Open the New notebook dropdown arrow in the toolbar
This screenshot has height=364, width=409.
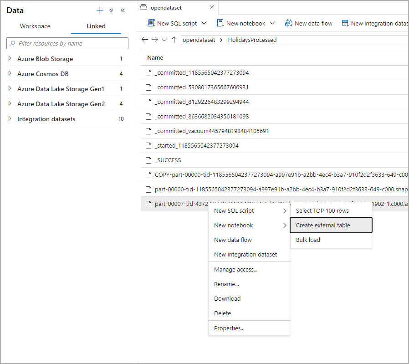(272, 23)
